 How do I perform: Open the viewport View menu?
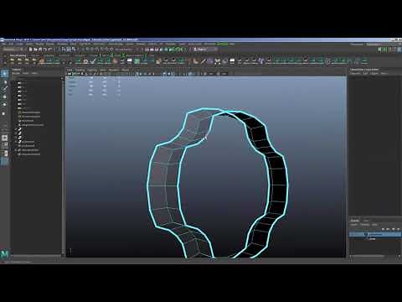(x=70, y=70)
